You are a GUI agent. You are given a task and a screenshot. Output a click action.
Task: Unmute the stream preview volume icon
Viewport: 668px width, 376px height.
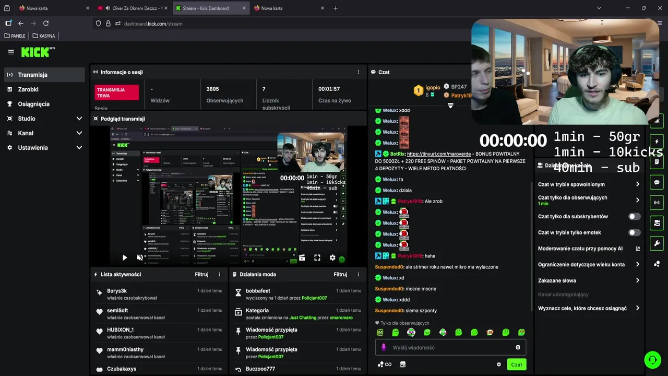pos(140,257)
